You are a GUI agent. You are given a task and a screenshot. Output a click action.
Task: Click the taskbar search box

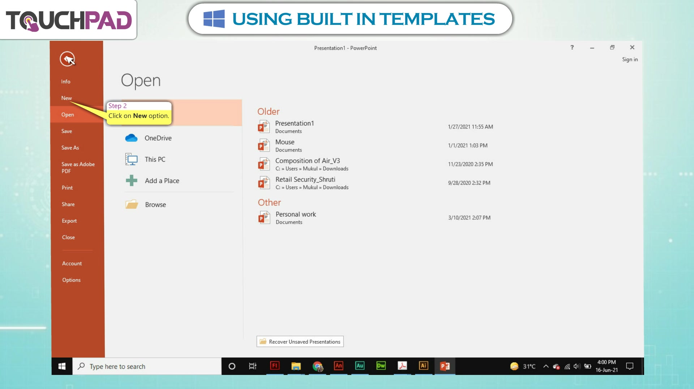(147, 366)
